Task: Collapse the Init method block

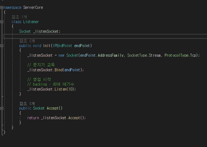Action: [x=2, y=46]
